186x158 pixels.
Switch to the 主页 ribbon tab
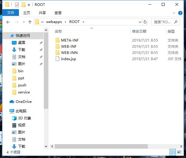(27, 13)
